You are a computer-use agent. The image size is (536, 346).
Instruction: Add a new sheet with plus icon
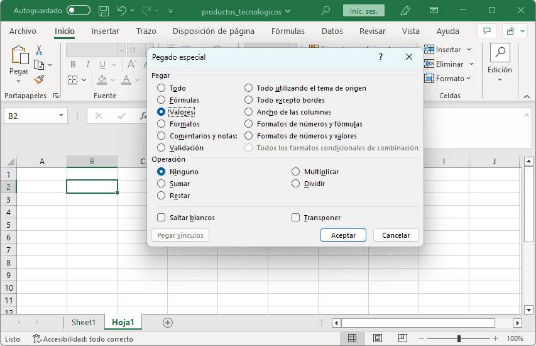(168, 322)
